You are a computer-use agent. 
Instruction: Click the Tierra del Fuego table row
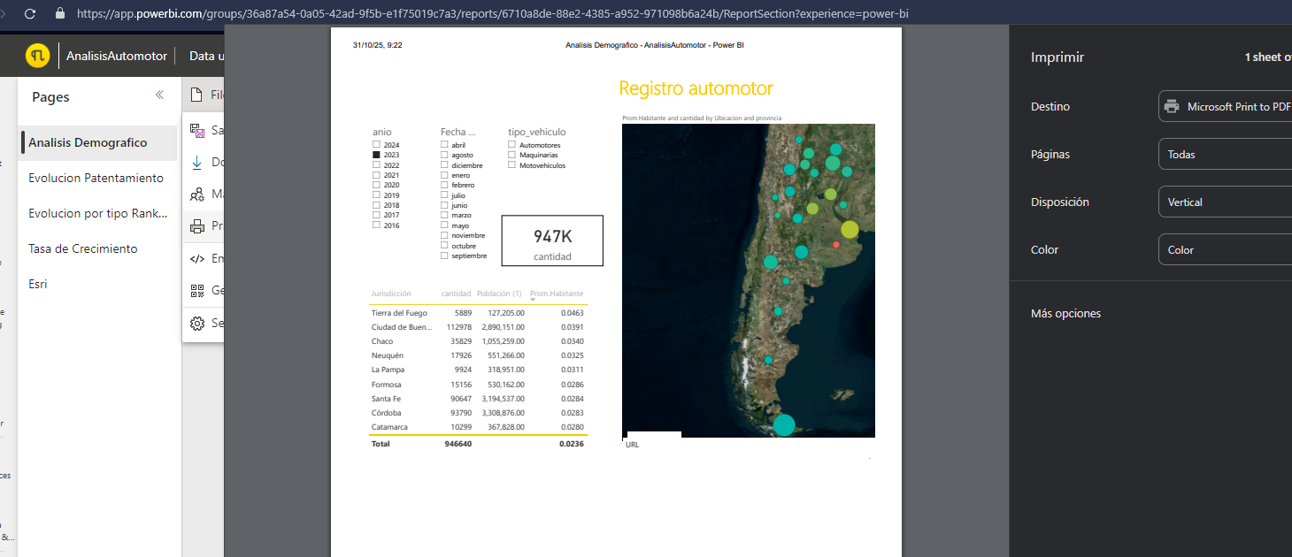coord(478,313)
